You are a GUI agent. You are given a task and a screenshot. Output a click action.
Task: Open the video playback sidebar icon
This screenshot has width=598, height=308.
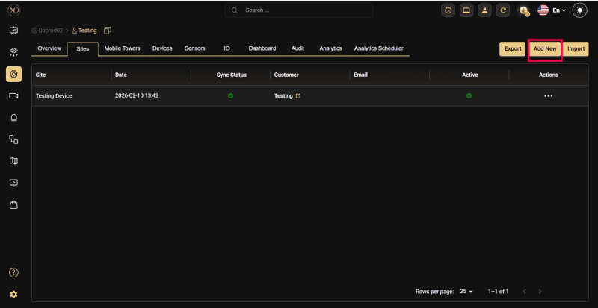[13, 183]
